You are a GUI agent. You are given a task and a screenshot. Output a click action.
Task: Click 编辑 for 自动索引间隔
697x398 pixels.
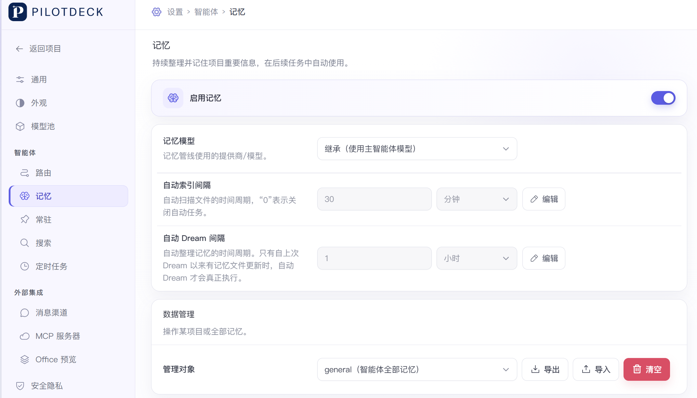pos(544,199)
